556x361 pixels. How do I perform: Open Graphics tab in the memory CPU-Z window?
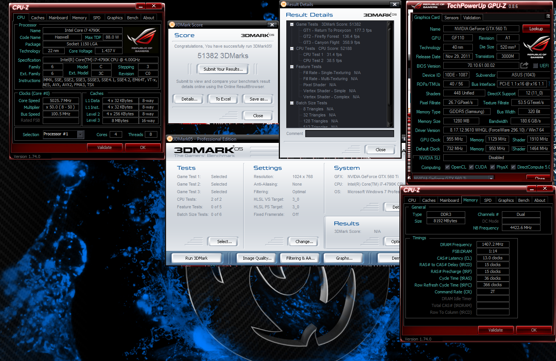506,200
